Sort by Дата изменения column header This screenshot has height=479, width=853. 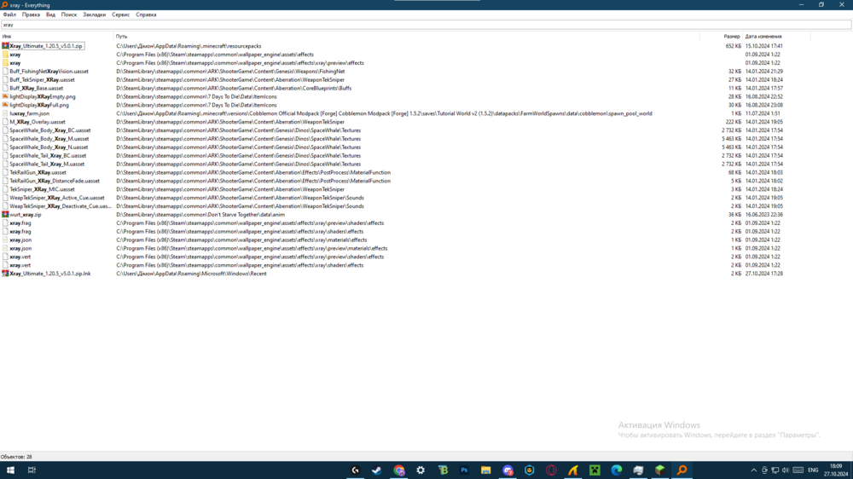click(x=777, y=37)
